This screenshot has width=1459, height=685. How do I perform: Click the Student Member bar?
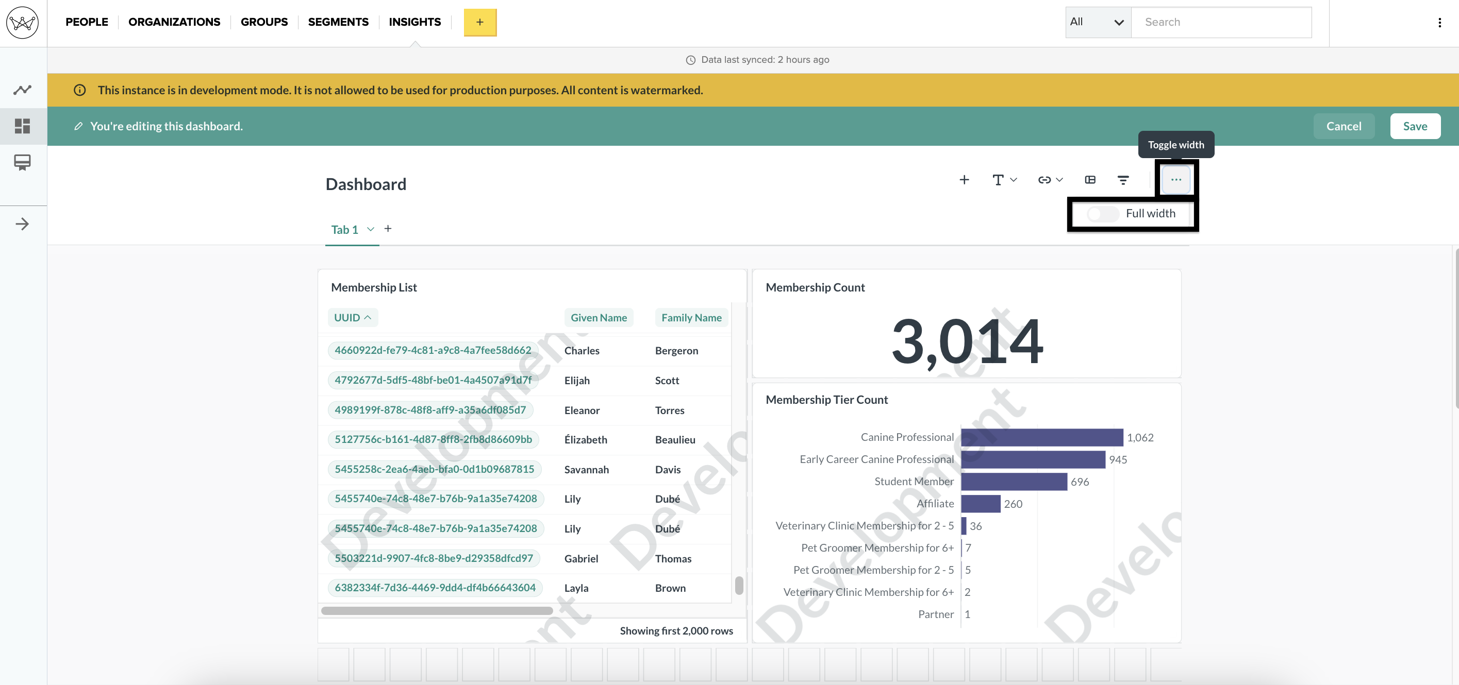[x=1014, y=482]
